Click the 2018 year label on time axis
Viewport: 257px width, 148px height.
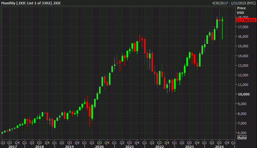[39, 146]
